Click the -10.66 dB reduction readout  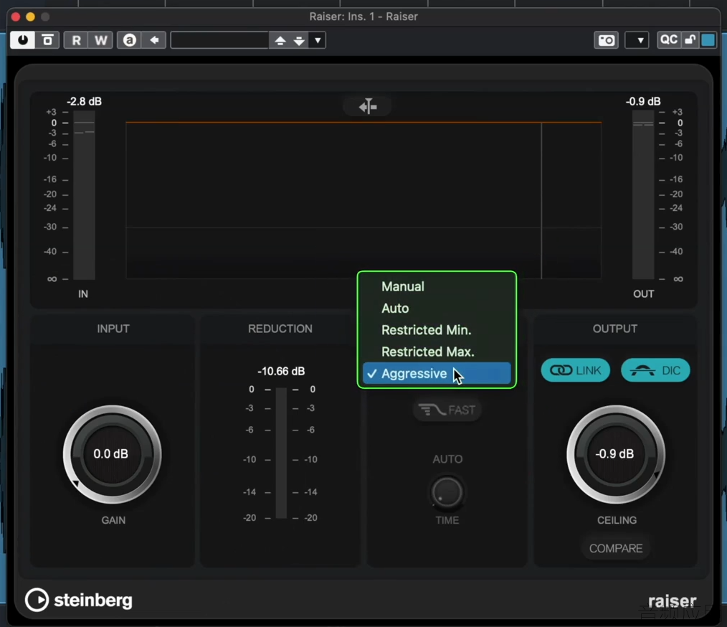point(281,372)
